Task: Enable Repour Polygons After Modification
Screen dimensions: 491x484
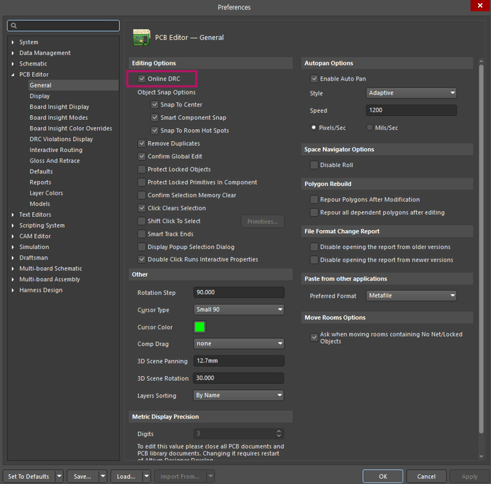Action: (314, 199)
